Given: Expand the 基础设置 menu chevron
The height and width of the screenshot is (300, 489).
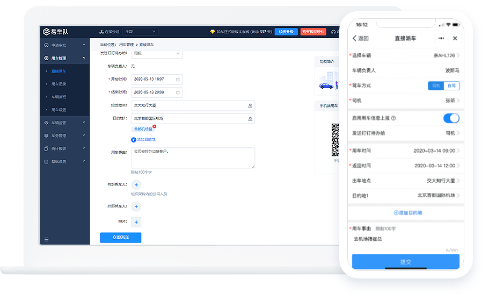Looking at the screenshot, I should 84,161.
